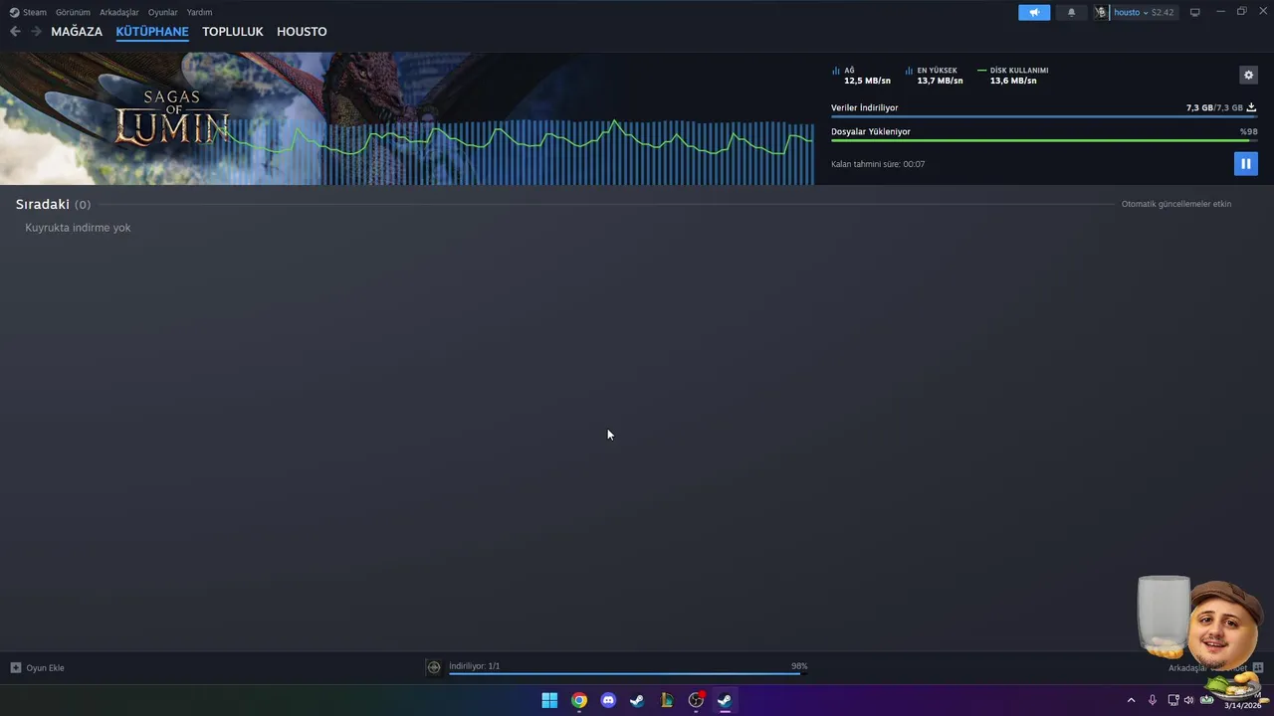
Task: Click the DİSK KULLANIMI stat
Action: (x=1012, y=76)
